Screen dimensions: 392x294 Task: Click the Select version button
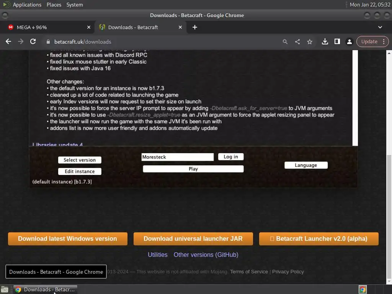pyautogui.click(x=80, y=160)
